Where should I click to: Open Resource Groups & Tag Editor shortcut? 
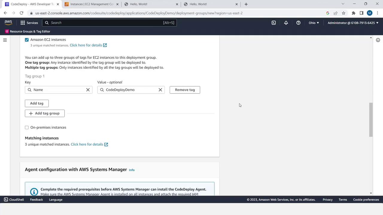30,31
